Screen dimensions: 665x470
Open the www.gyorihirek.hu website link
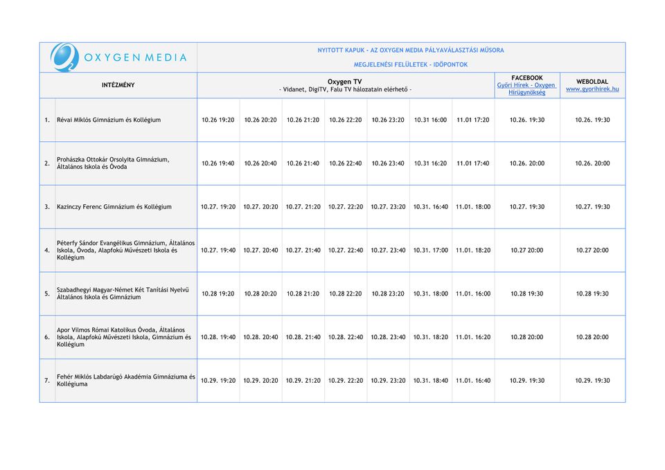592,89
